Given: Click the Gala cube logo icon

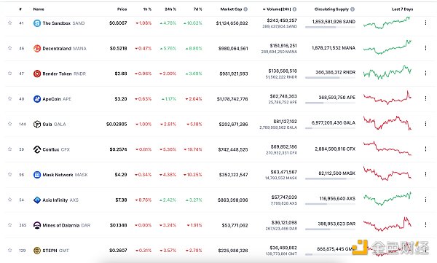Looking at the screenshot, I should point(37,124).
